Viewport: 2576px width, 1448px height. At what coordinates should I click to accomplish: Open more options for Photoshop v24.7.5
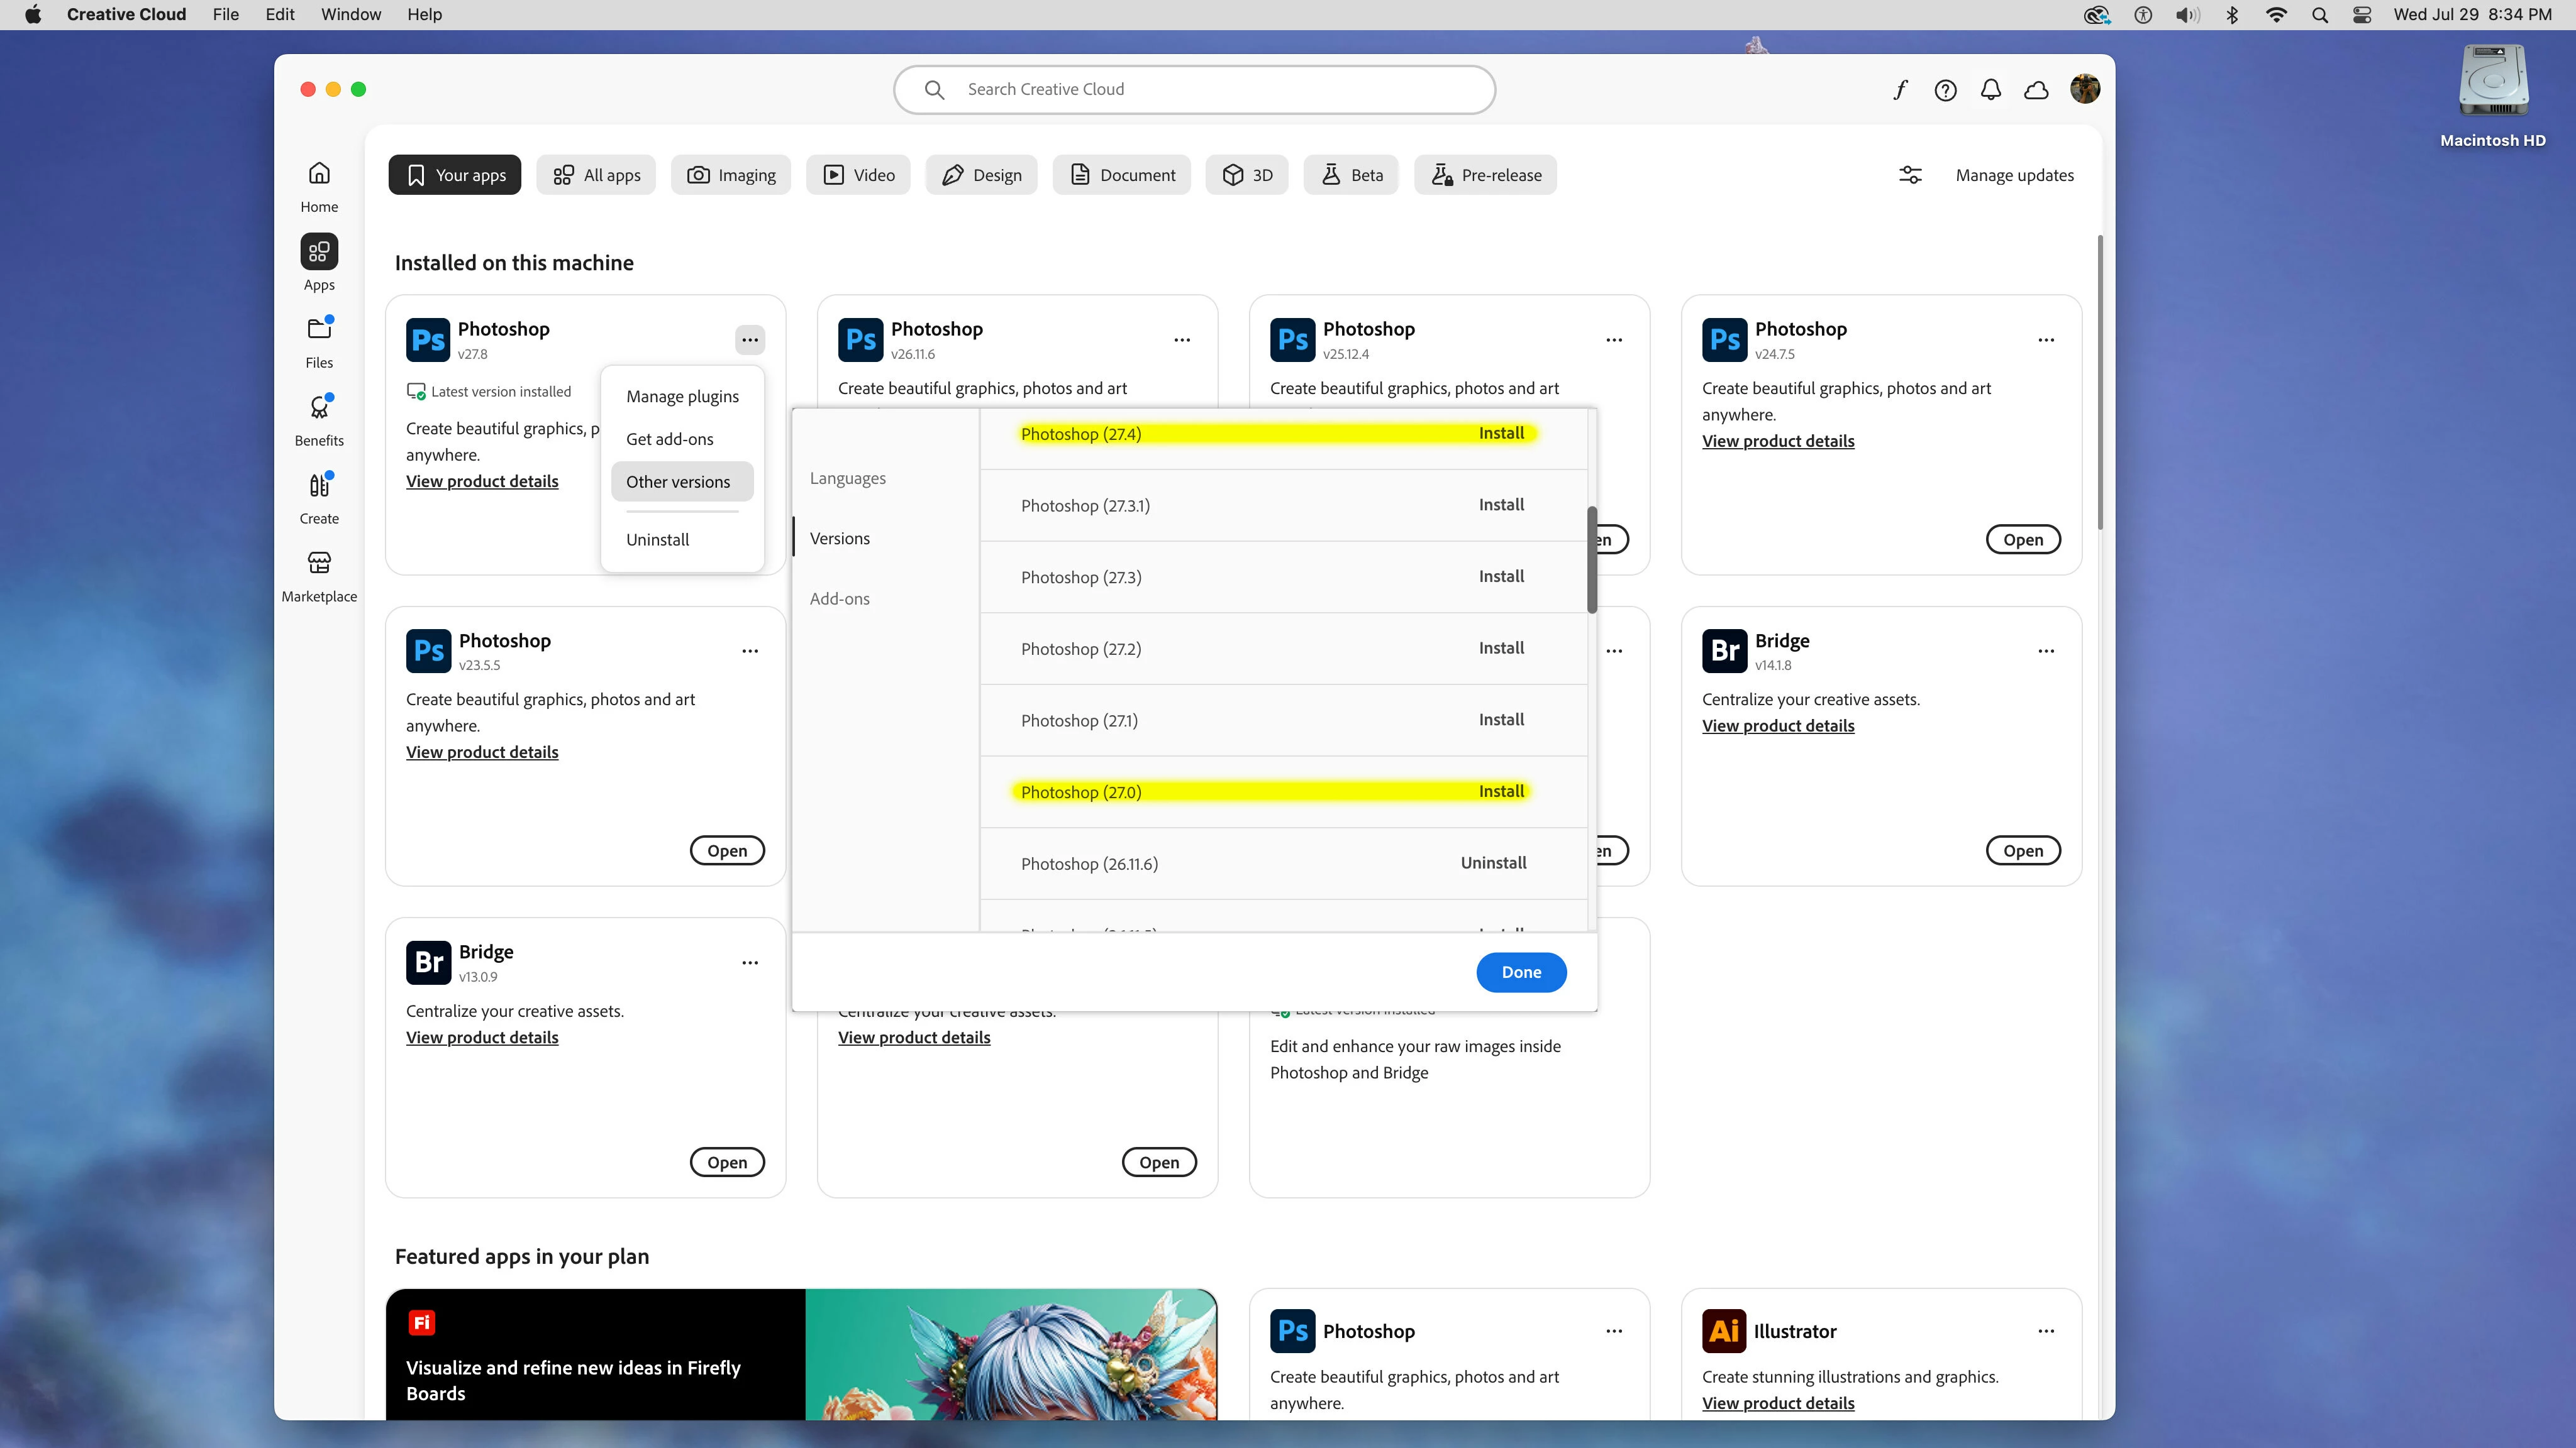[x=2046, y=340]
